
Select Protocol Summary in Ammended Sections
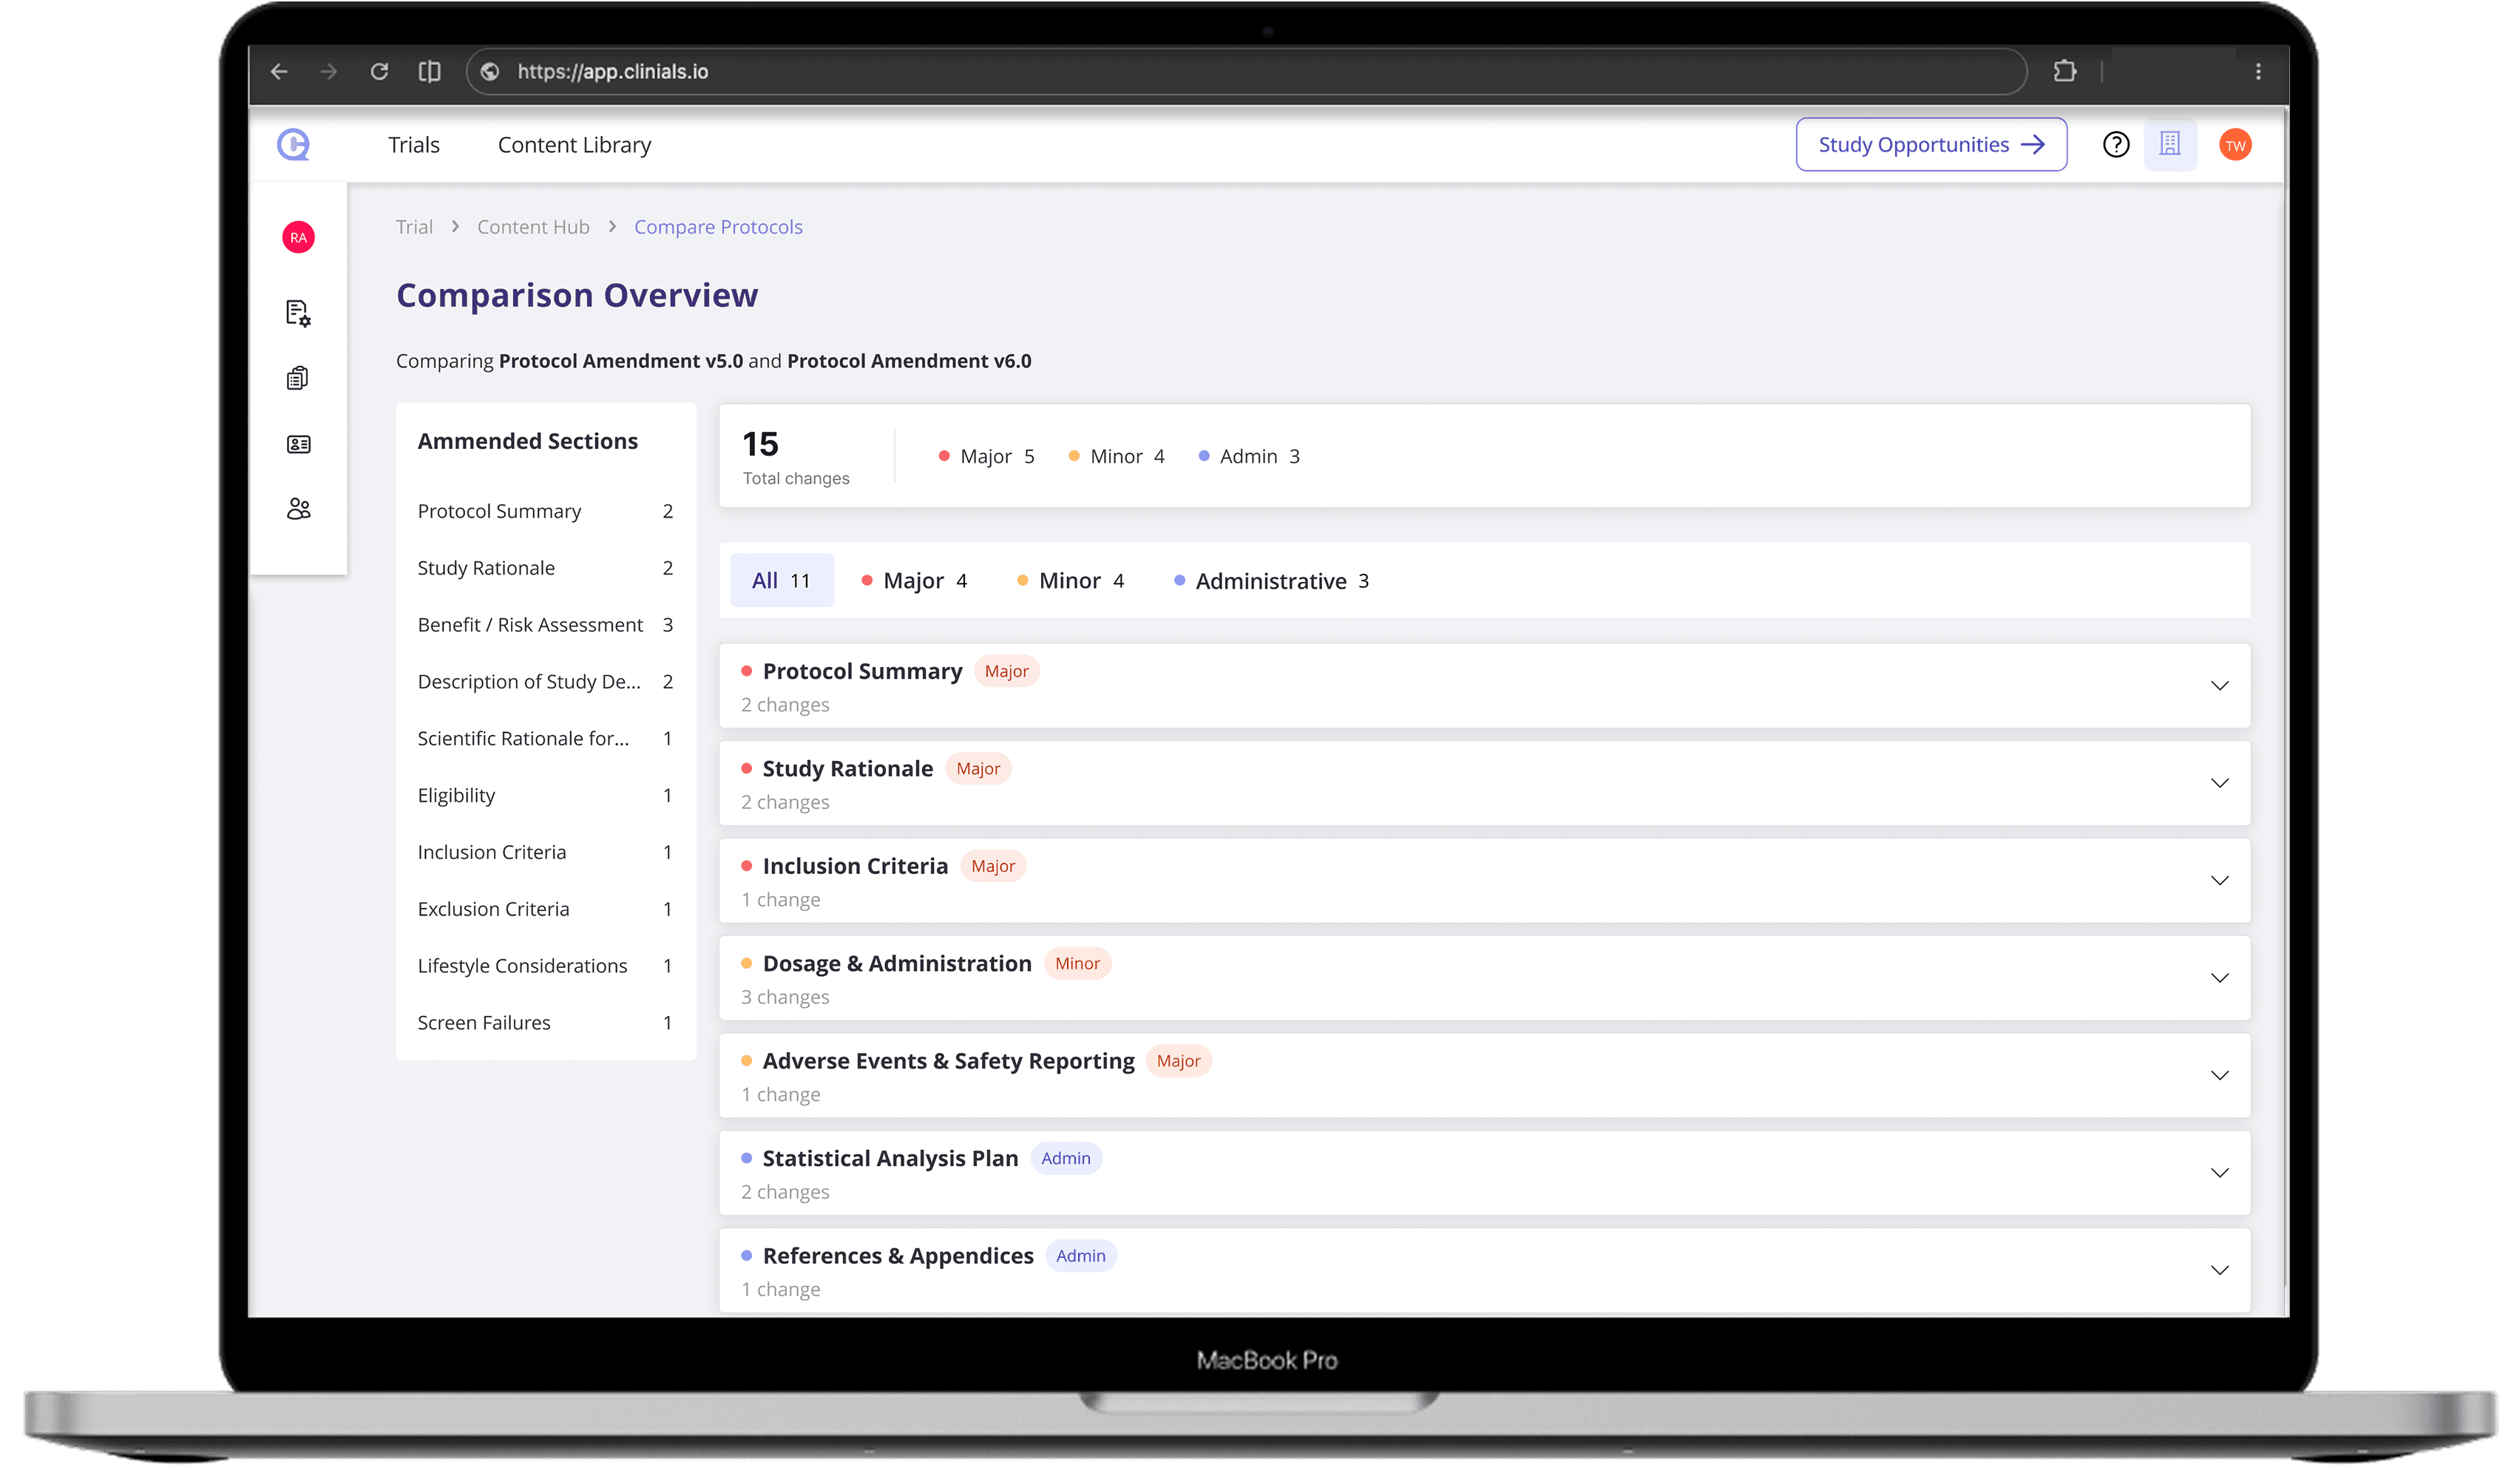[x=545, y=512]
